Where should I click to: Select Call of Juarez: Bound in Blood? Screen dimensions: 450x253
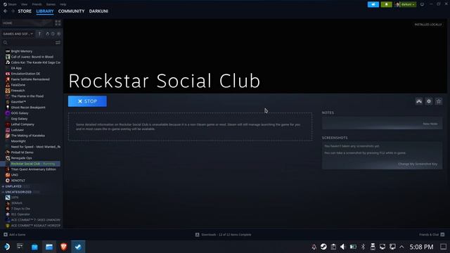32,57
